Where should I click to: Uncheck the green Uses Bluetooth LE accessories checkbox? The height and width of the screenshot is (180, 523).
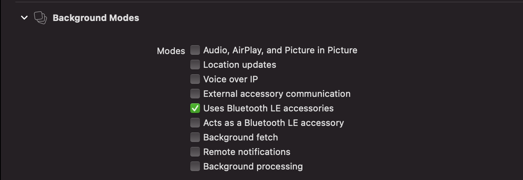coord(195,108)
